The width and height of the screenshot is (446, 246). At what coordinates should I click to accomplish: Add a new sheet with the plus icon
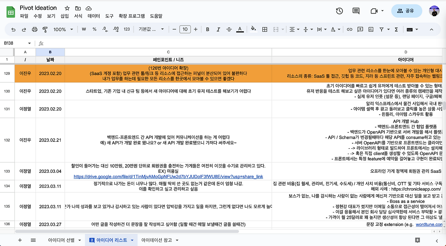tap(20, 240)
